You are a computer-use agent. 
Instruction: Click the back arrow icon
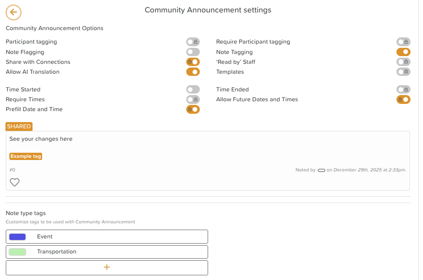pyautogui.click(x=14, y=12)
